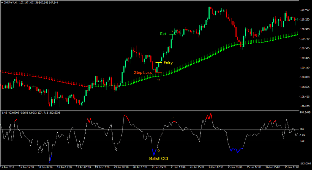Image resolution: width=312 pixels, height=170 pixels.
Task: Click the '21 Jun 17:00' time axis label
Action: tap(178, 167)
